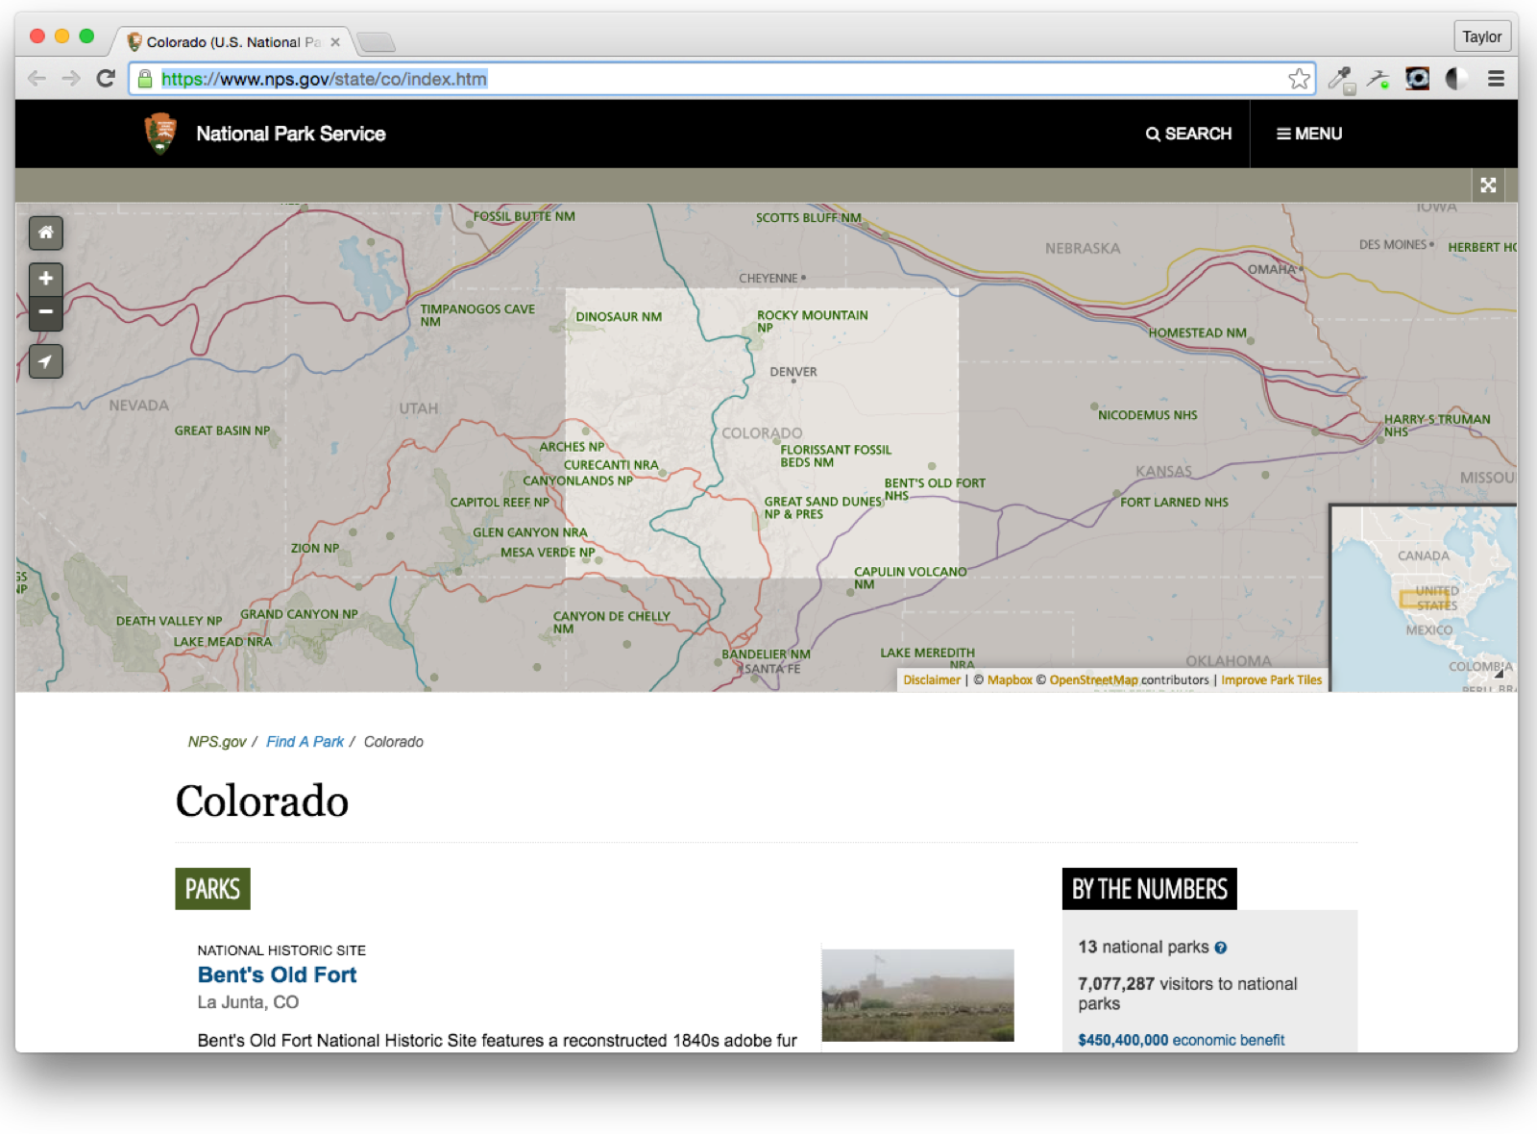Bookmark this page with star icon
The image size is (1537, 1134).
[x=1299, y=79]
